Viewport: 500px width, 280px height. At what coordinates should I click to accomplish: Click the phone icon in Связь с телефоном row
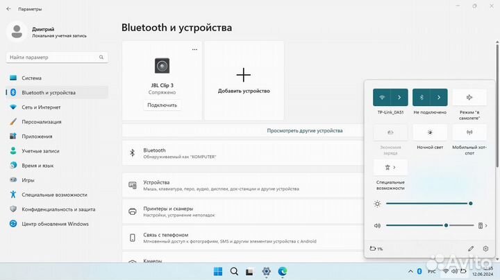(x=133, y=238)
